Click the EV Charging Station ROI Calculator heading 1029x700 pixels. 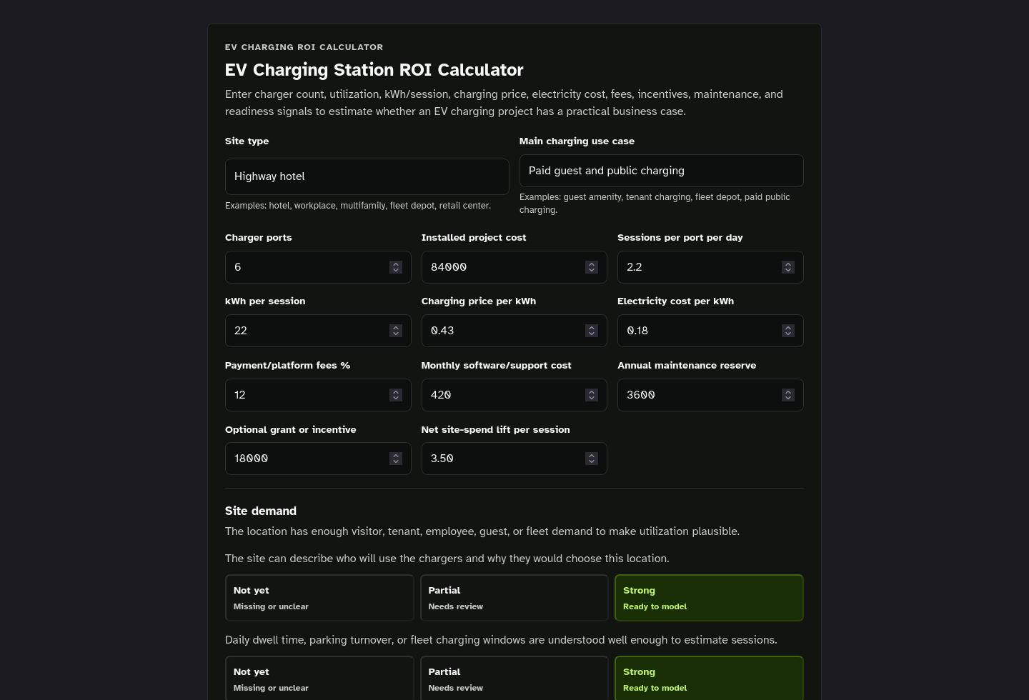tap(374, 70)
